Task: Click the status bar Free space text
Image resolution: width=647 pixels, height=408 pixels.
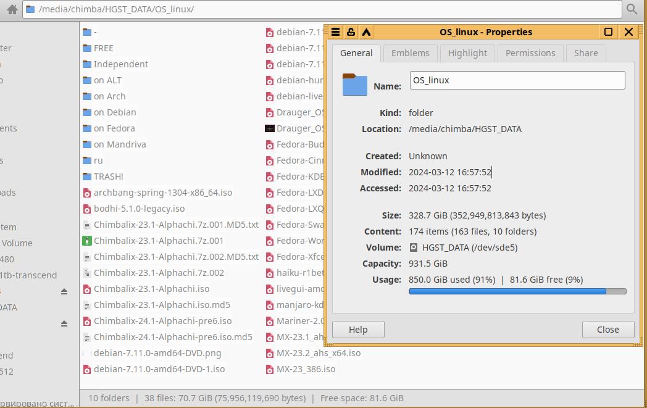Action: (362, 399)
